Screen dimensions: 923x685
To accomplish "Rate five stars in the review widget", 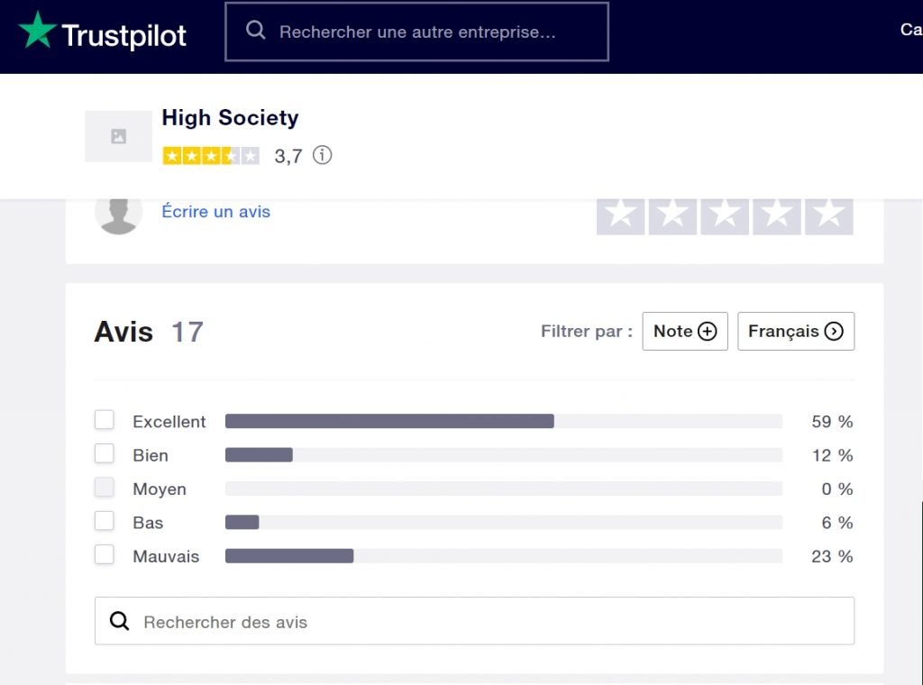I will (829, 215).
